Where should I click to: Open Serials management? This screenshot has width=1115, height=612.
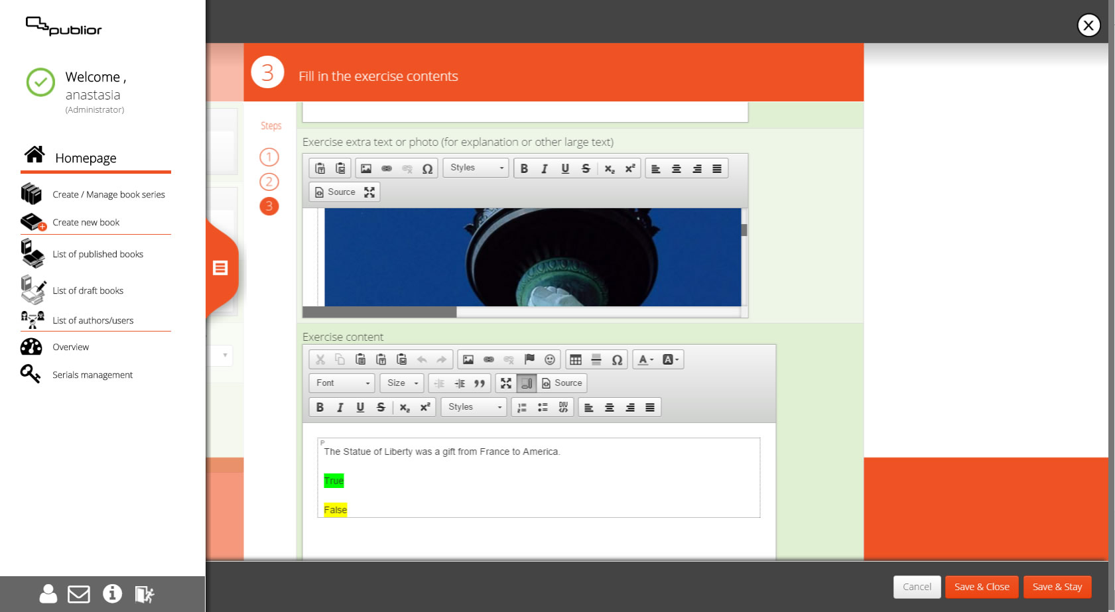[92, 375]
